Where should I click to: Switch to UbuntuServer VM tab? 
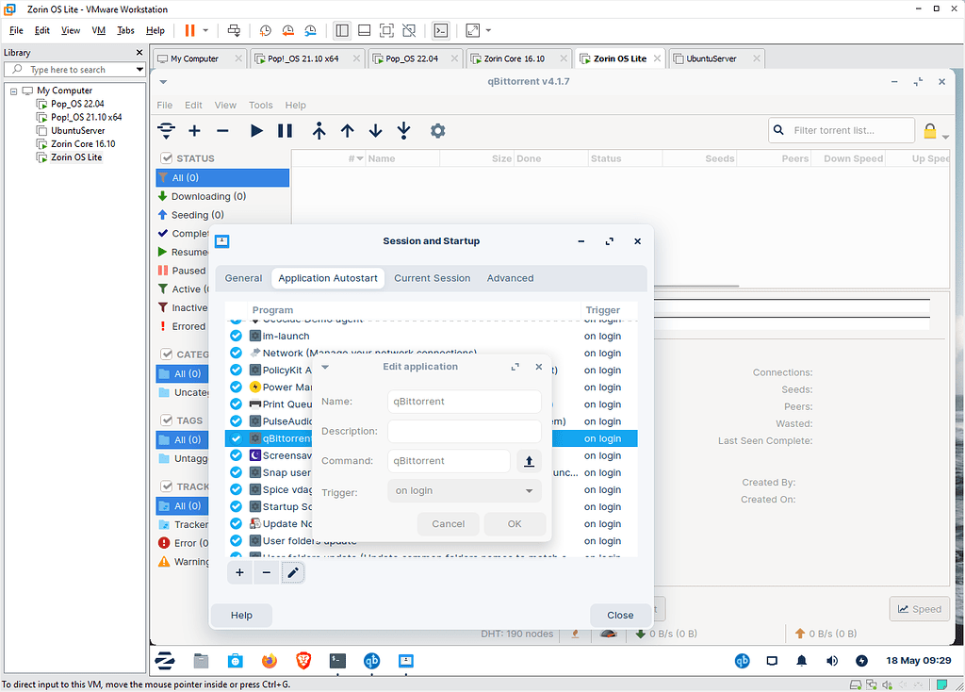coord(711,58)
